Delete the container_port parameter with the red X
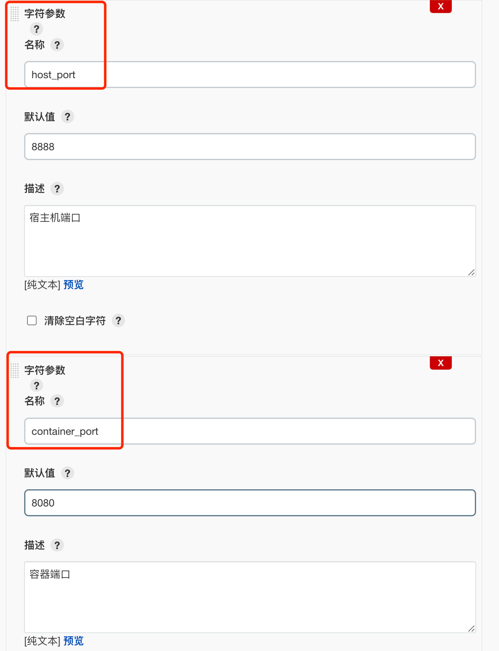The width and height of the screenshot is (499, 651). tap(440, 363)
